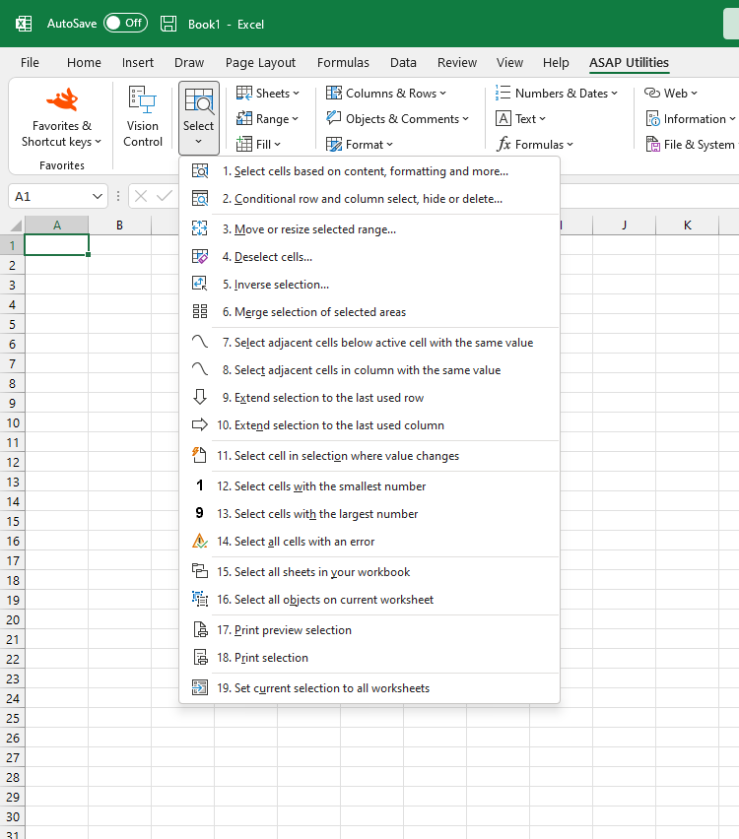The image size is (739, 839).
Task: Click the Excel app icon in title bar
Action: (x=24, y=24)
